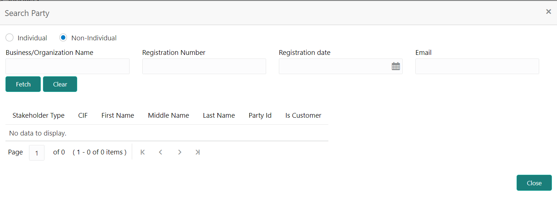
Task: Focus the Business/Organization Name field
Action: [x=67, y=66]
